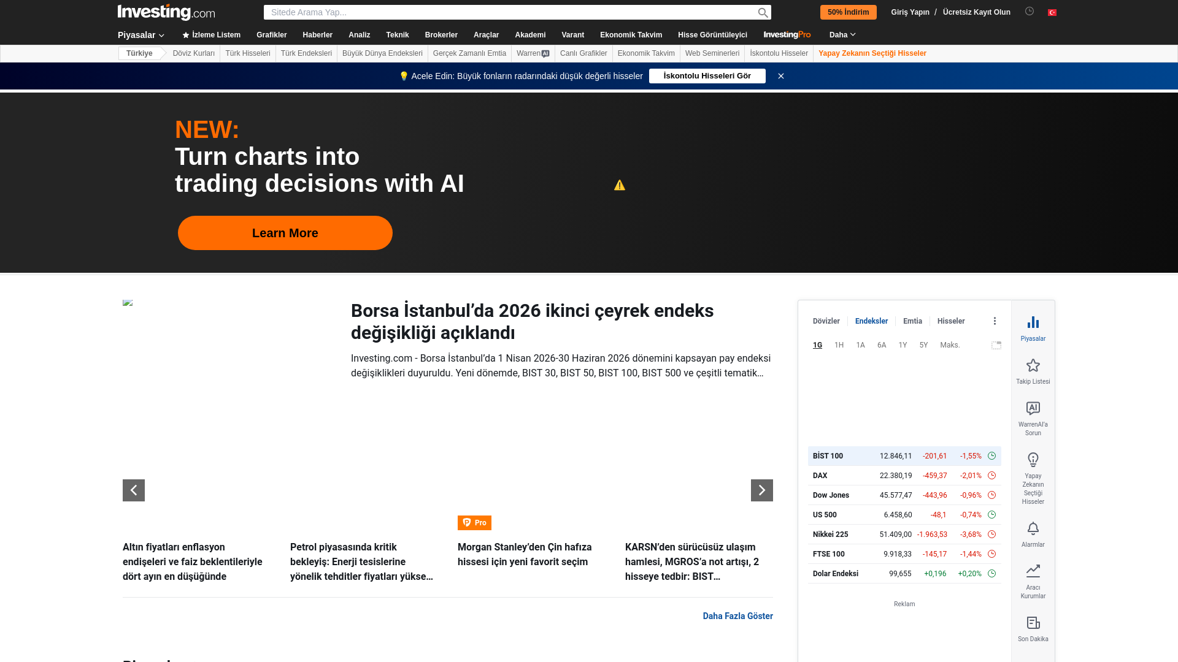Open Döviz Kurları submenu link
This screenshot has width=1178, height=662.
[x=193, y=53]
